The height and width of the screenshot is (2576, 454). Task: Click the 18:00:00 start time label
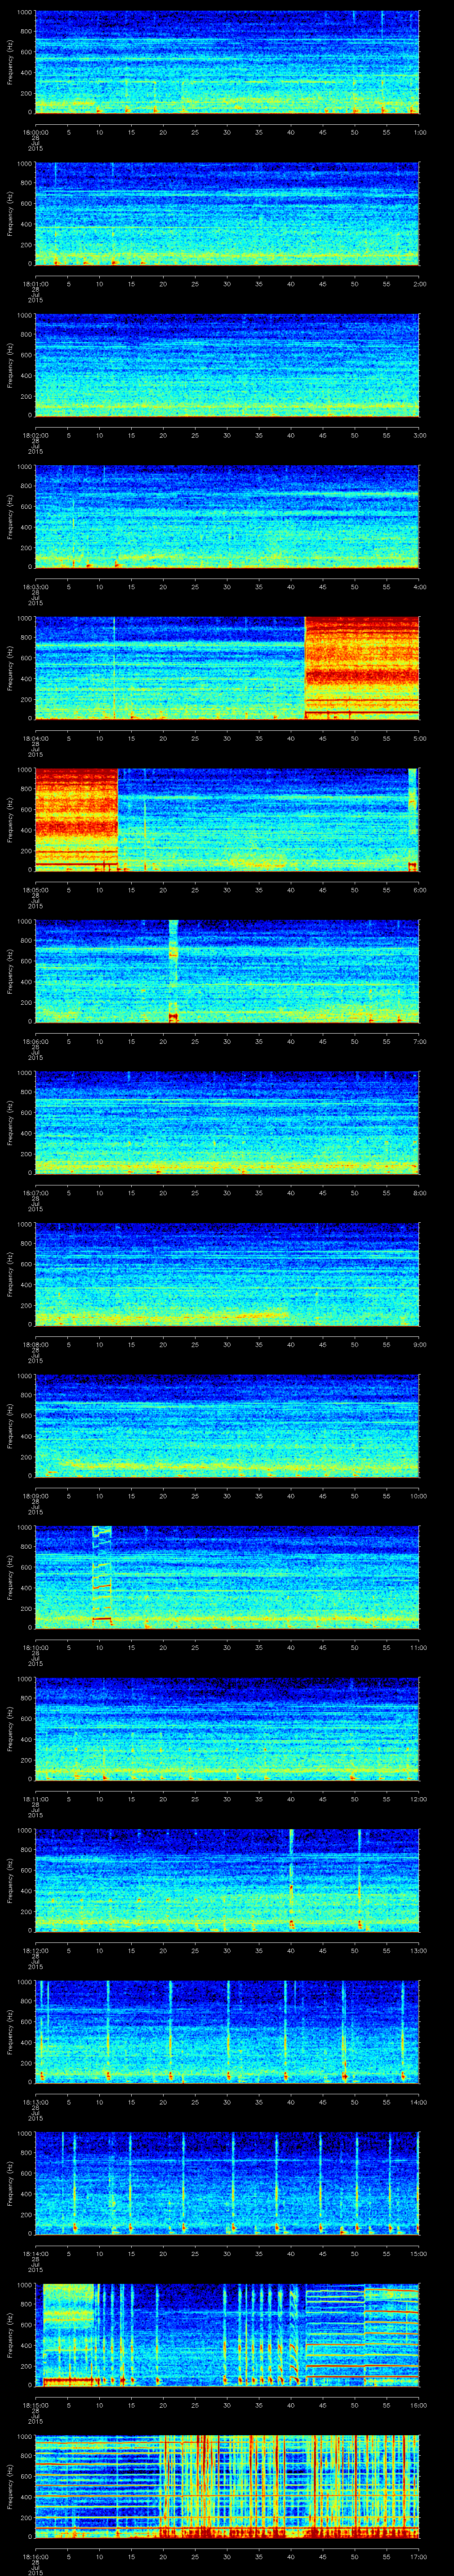(36, 132)
